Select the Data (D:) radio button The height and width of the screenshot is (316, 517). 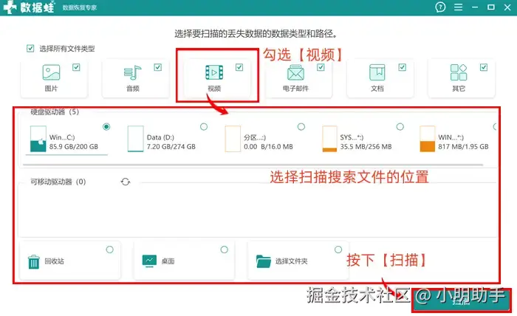pos(204,126)
